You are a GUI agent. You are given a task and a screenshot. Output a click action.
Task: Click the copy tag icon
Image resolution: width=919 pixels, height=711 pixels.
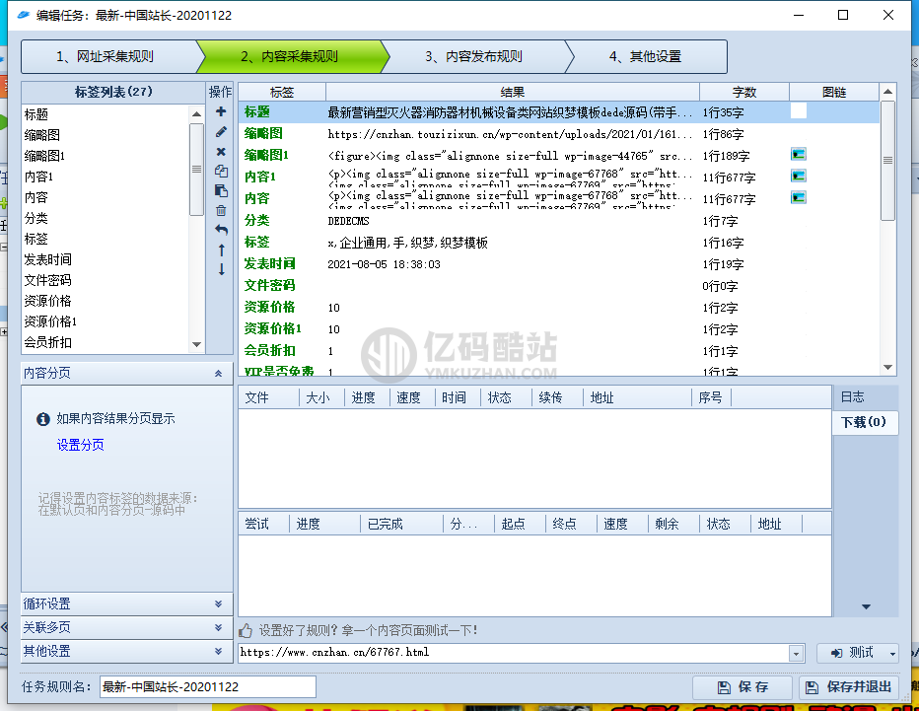(221, 172)
